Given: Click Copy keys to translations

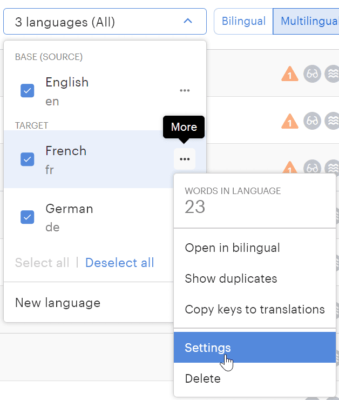Looking at the screenshot, I should pyautogui.click(x=254, y=309).
